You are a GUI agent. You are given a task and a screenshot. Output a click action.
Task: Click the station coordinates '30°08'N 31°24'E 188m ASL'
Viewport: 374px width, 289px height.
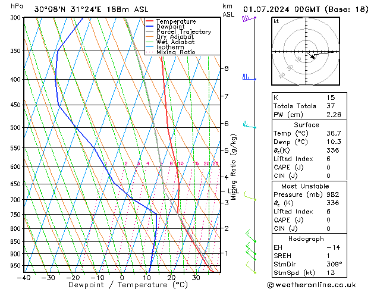(91, 10)
